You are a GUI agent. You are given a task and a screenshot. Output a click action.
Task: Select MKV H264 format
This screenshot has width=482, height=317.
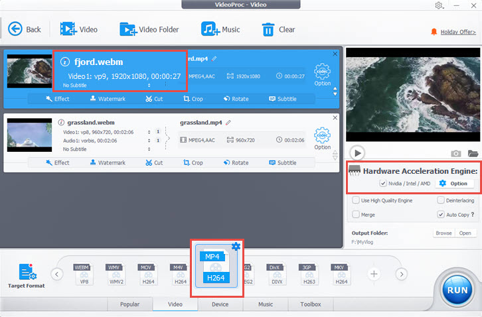341,274
